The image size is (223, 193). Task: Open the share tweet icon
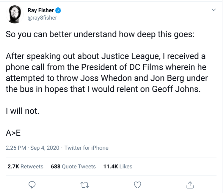click(189, 185)
